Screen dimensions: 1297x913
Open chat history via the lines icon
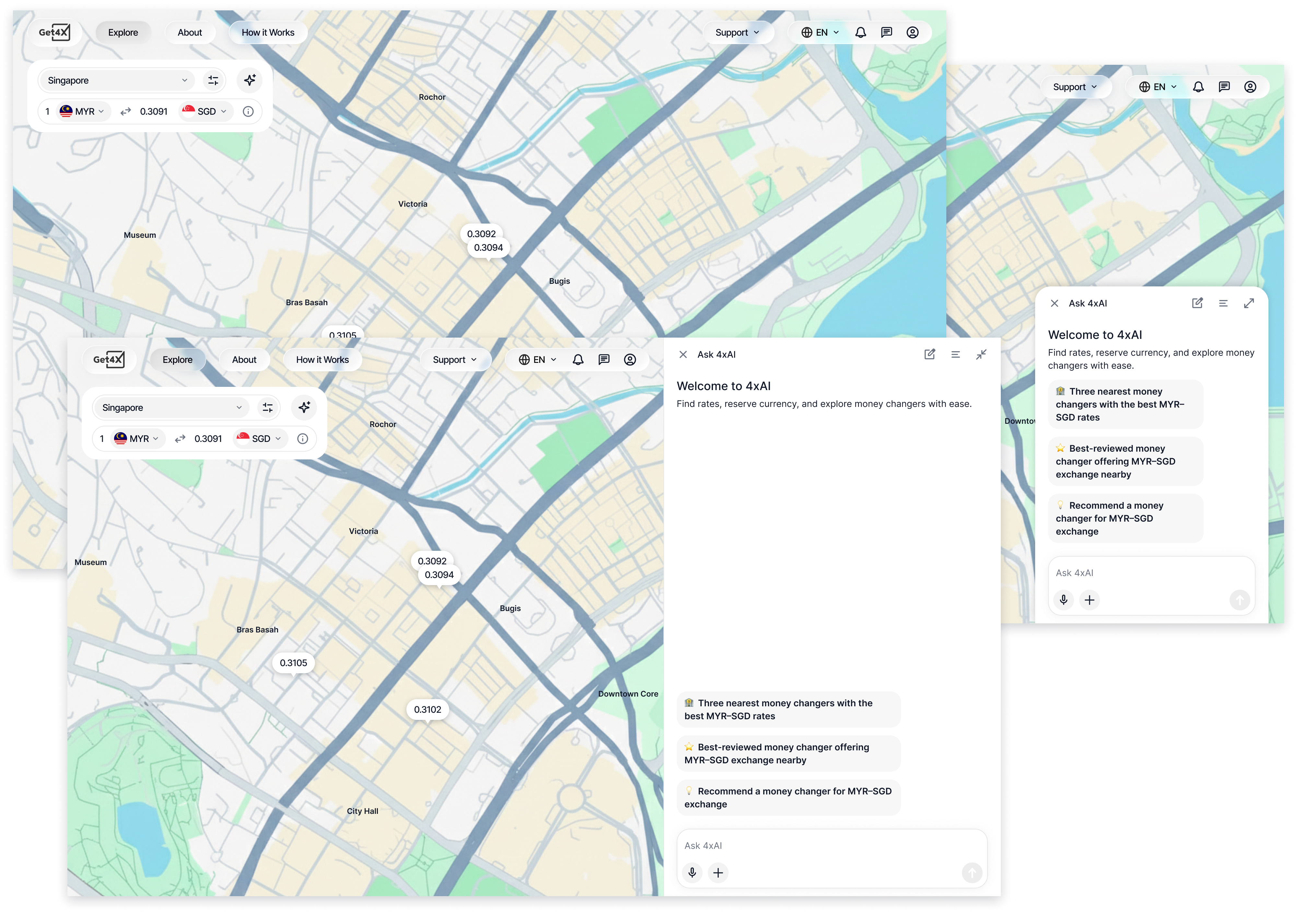point(956,354)
